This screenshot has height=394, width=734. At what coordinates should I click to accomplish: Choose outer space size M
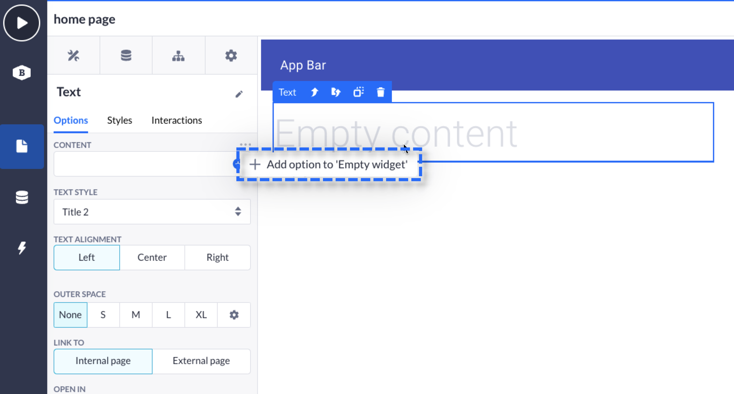pyautogui.click(x=136, y=315)
